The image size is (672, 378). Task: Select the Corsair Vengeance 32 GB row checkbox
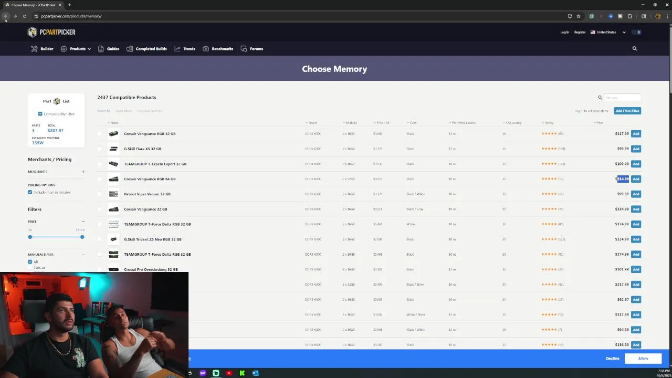pos(100,209)
